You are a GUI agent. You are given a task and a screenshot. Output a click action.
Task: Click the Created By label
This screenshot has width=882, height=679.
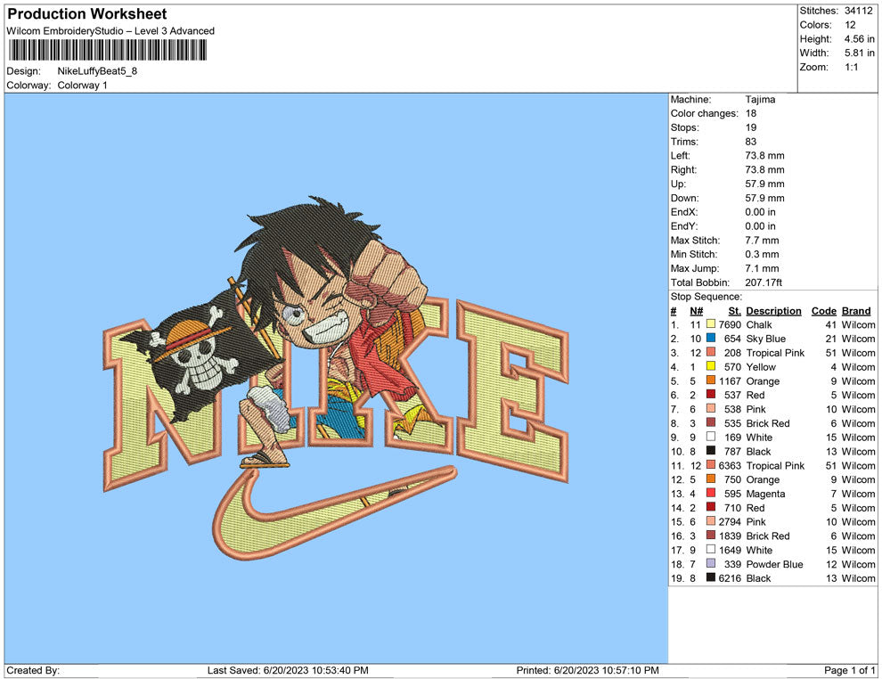tap(33, 670)
